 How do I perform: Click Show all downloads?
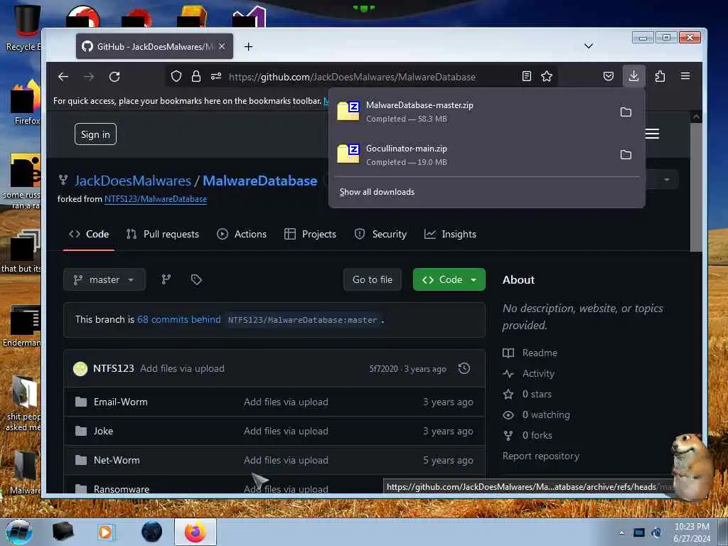pos(377,192)
